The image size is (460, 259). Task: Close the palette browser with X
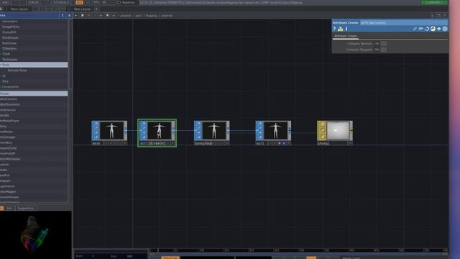[x=69, y=15]
